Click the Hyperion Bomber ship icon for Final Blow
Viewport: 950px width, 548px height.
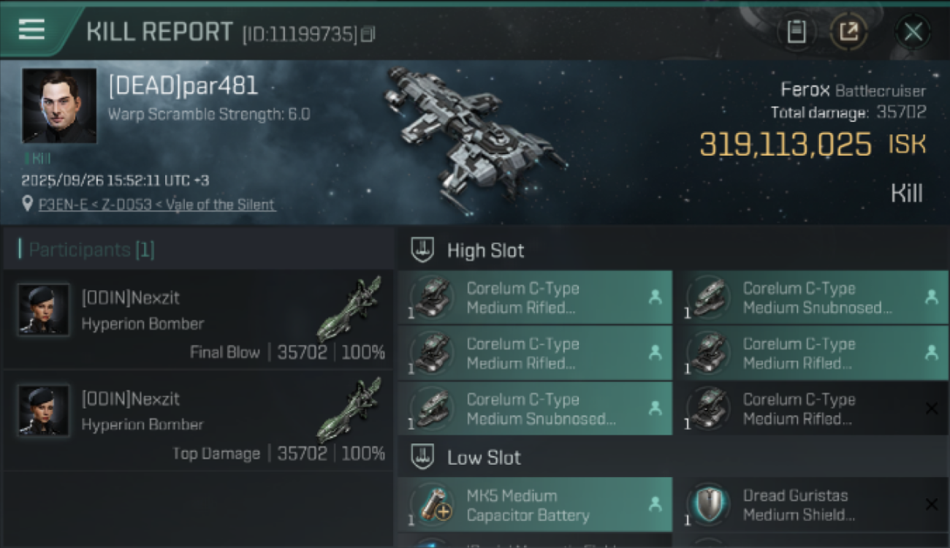point(352,308)
